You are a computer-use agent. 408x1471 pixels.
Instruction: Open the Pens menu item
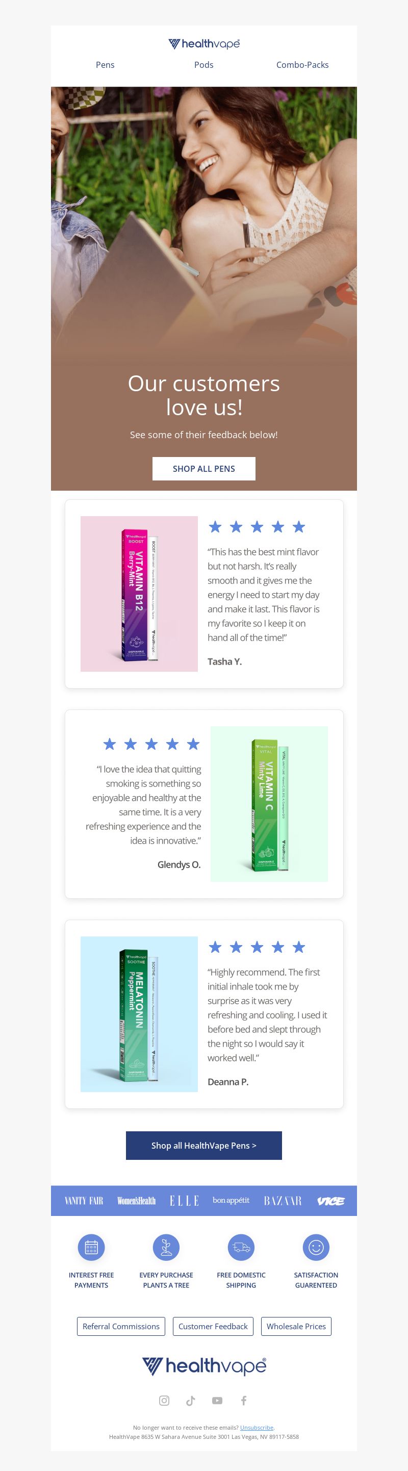(105, 65)
